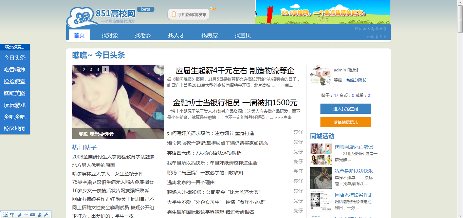Click the 进入我的空间 button
This screenshot has height=218, width=463.
tap(346, 109)
